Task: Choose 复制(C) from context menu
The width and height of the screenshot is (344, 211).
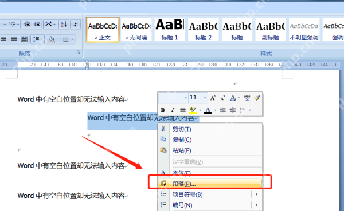Action: pyautogui.click(x=210, y=140)
